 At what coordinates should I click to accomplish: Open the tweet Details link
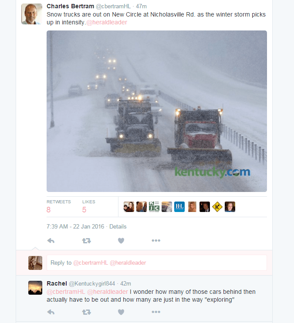tap(118, 227)
